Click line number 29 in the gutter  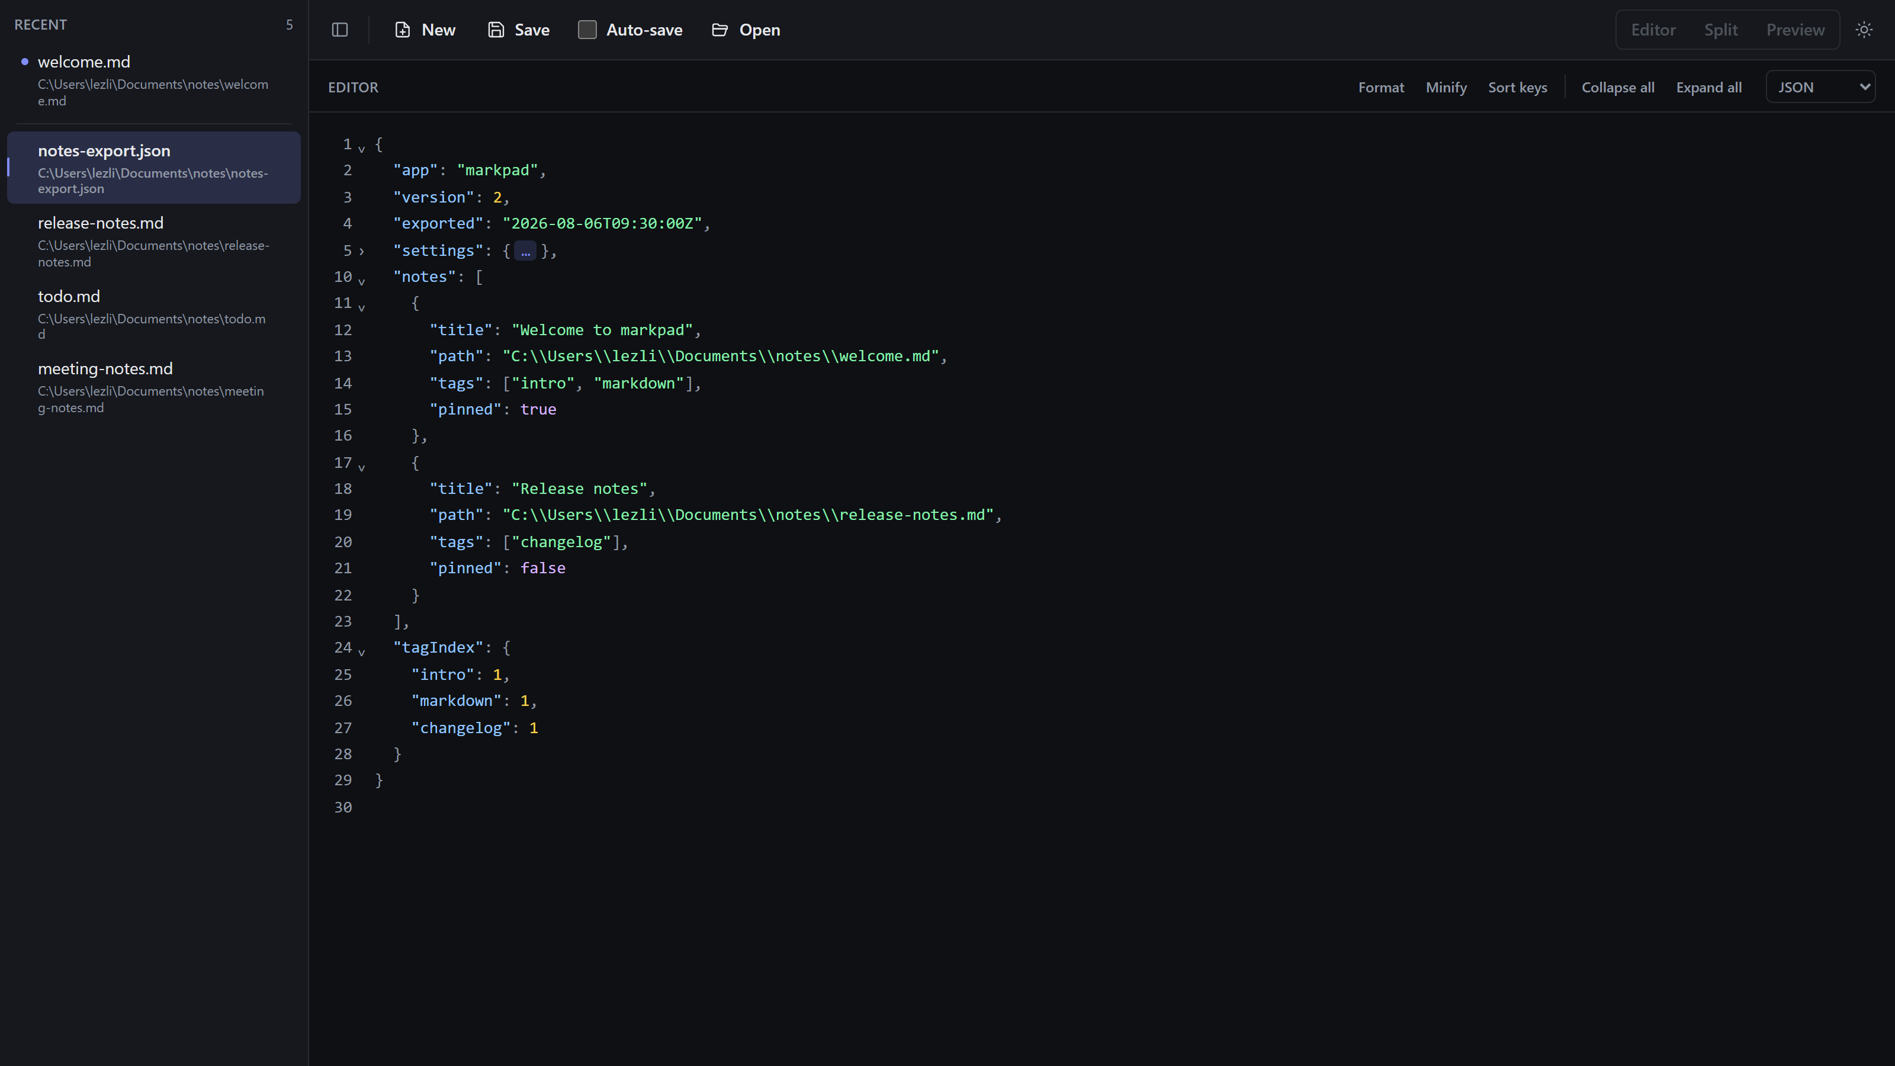point(343,781)
